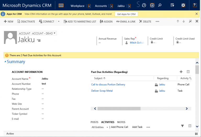Open the settings gear

pos(183,5)
